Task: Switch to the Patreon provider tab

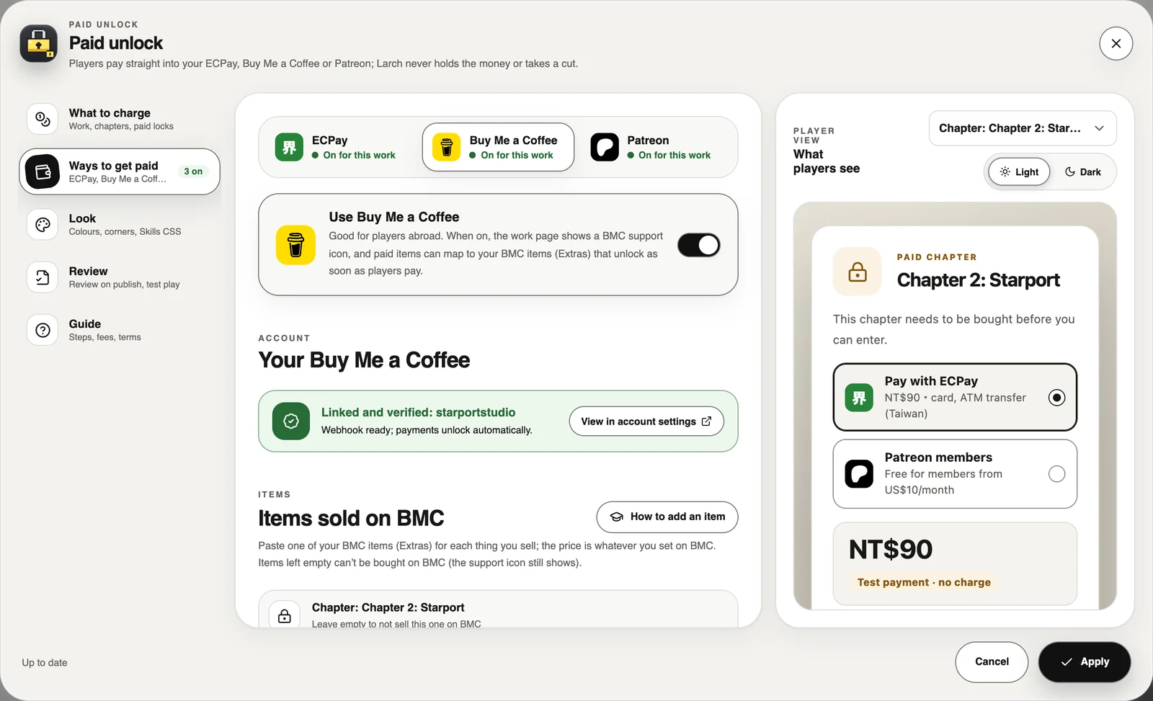Action: tap(655, 147)
